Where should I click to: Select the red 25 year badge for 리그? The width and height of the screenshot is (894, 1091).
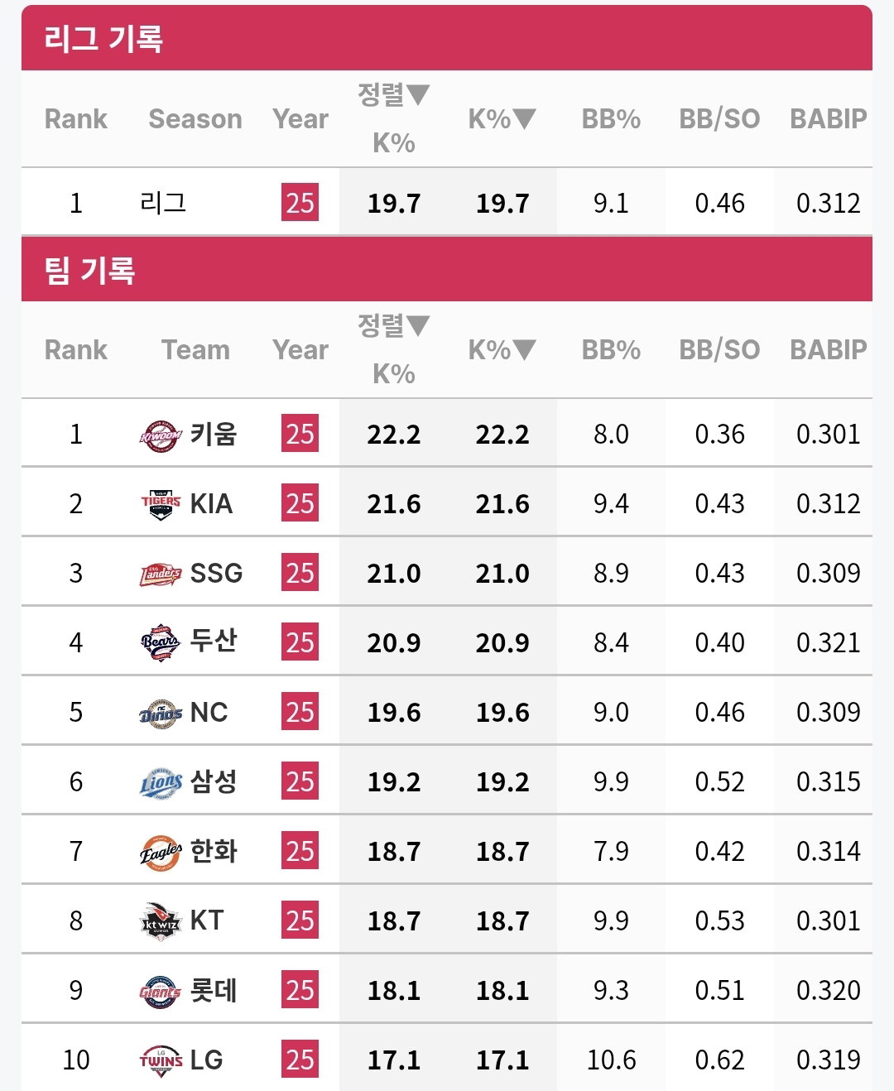(x=300, y=203)
